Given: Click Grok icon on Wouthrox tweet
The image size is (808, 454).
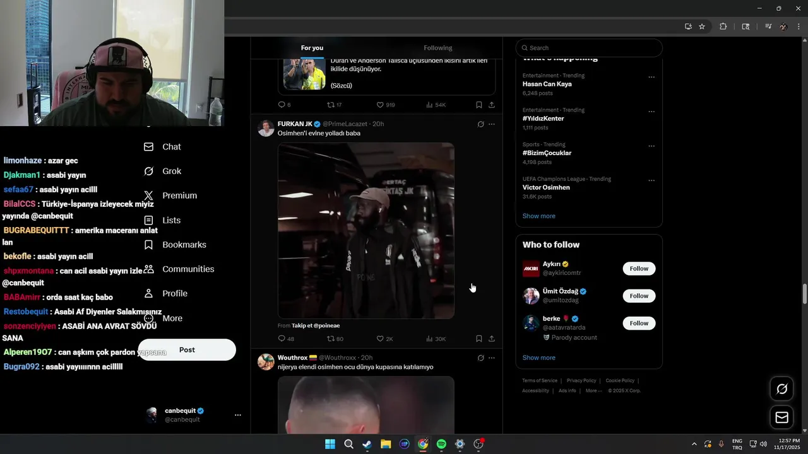Looking at the screenshot, I should [x=480, y=358].
